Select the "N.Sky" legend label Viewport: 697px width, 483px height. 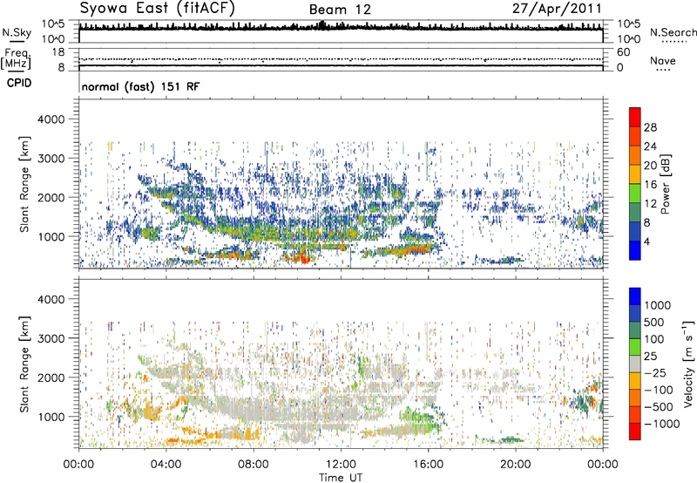[17, 32]
